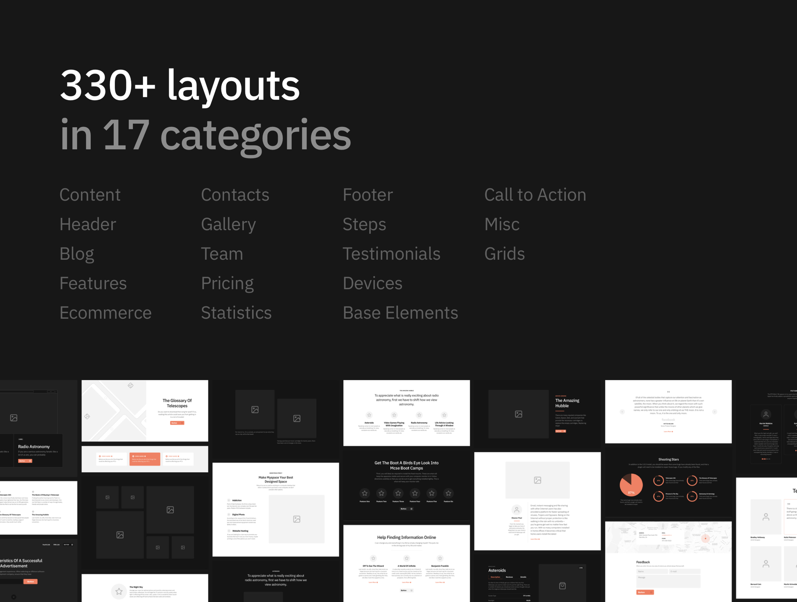The height and width of the screenshot is (602, 797).
Task: Select the Reviews tab under Asteroids
Action: pos(509,577)
